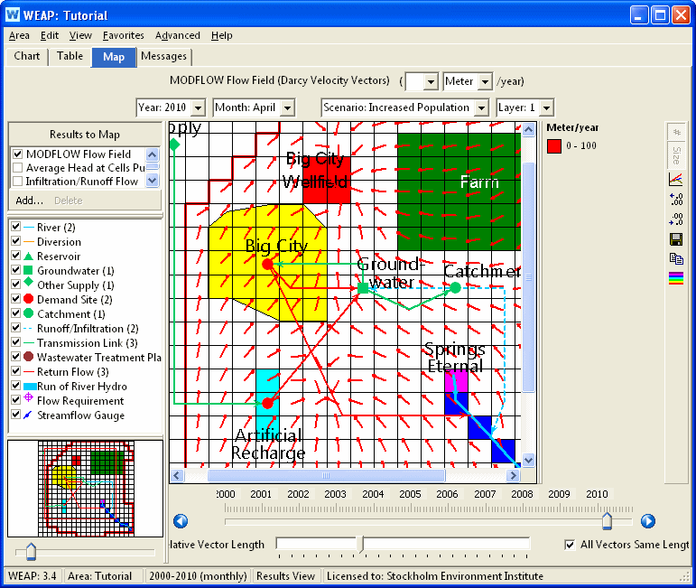Image resolution: width=696 pixels, height=588 pixels.
Task: Toggle Groundwater (1) layer checkbox
Action: pyautogui.click(x=16, y=270)
